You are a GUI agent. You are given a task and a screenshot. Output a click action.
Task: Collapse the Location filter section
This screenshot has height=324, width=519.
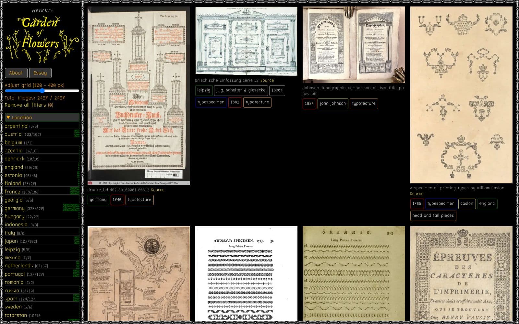42,117
